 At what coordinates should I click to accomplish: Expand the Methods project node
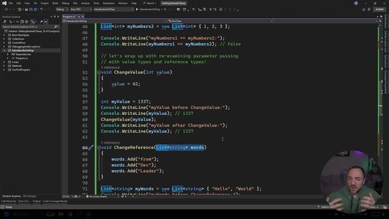4,66
